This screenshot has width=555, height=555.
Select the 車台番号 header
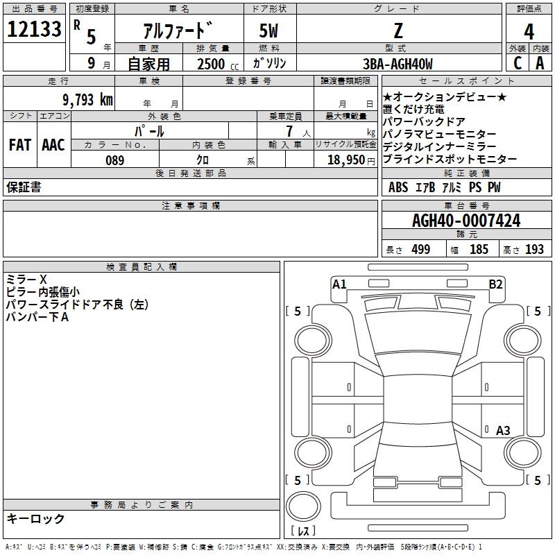click(467, 205)
